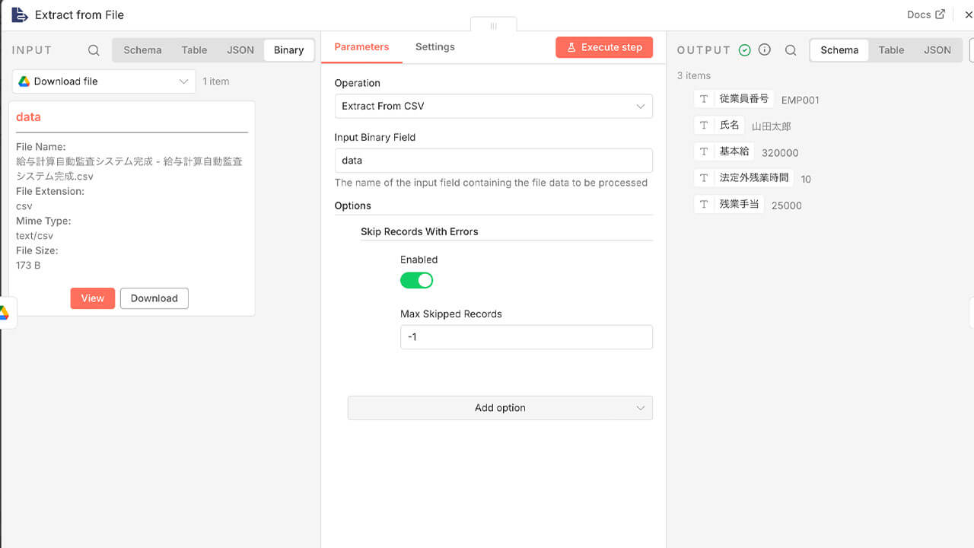Click the Extract from File node icon
Viewport: 974px width, 548px height.
coord(20,14)
